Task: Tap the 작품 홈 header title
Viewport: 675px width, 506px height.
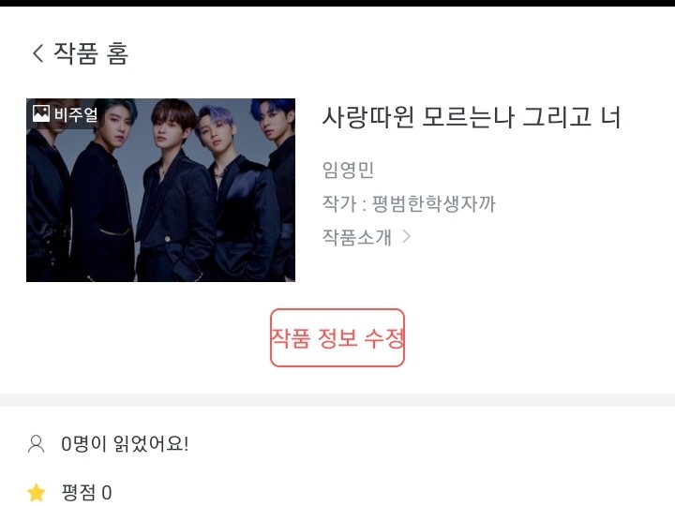Action: pos(91,53)
